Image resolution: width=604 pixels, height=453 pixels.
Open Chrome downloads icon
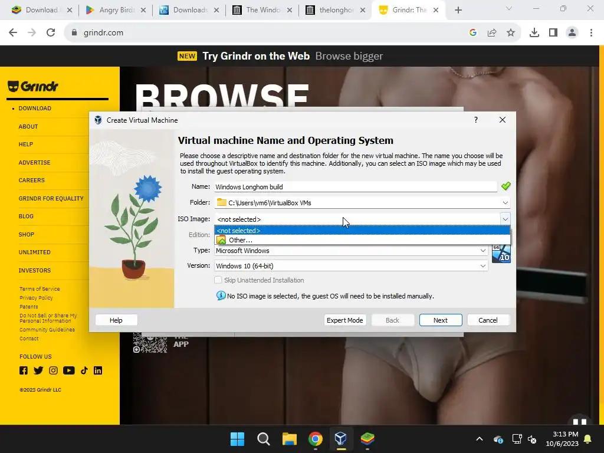coord(534,33)
